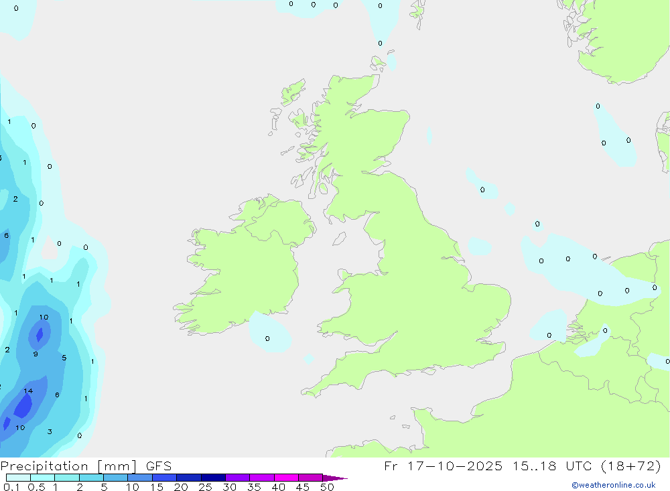This screenshot has height=491, width=670.
Task: Click the lightest cyan 0.1–0.5 legend swatch
Action: (x=18, y=478)
